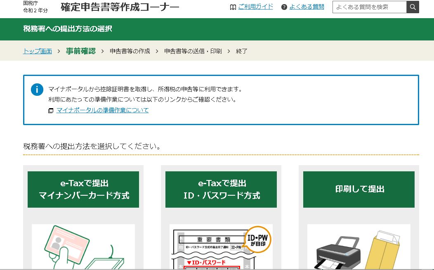
Task: Open the よくある質問 link
Action: click(307, 7)
